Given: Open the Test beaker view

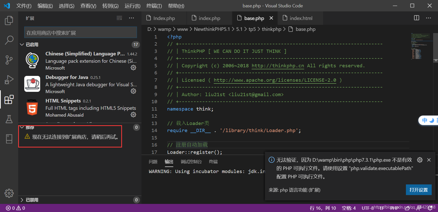Looking at the screenshot, I should click(9, 119).
